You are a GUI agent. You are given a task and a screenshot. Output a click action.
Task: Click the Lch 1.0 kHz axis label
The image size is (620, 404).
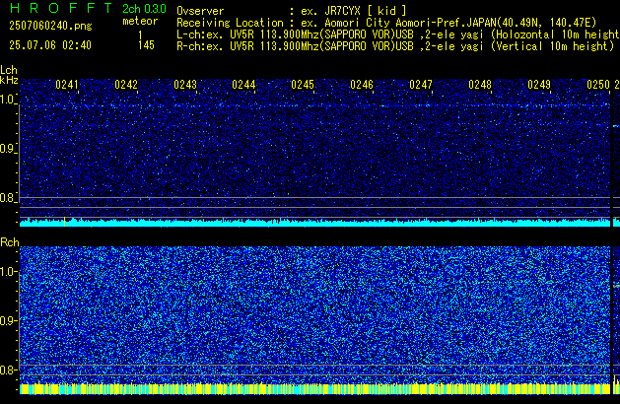[8, 100]
